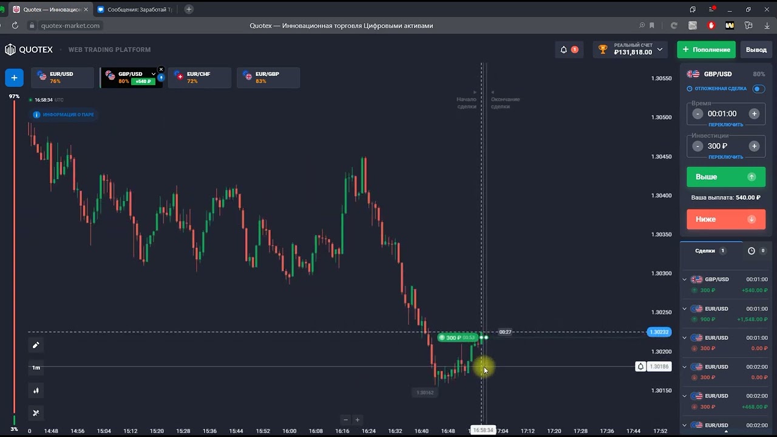Bookmark this page in address bar
The image size is (777, 437).
coord(652,25)
